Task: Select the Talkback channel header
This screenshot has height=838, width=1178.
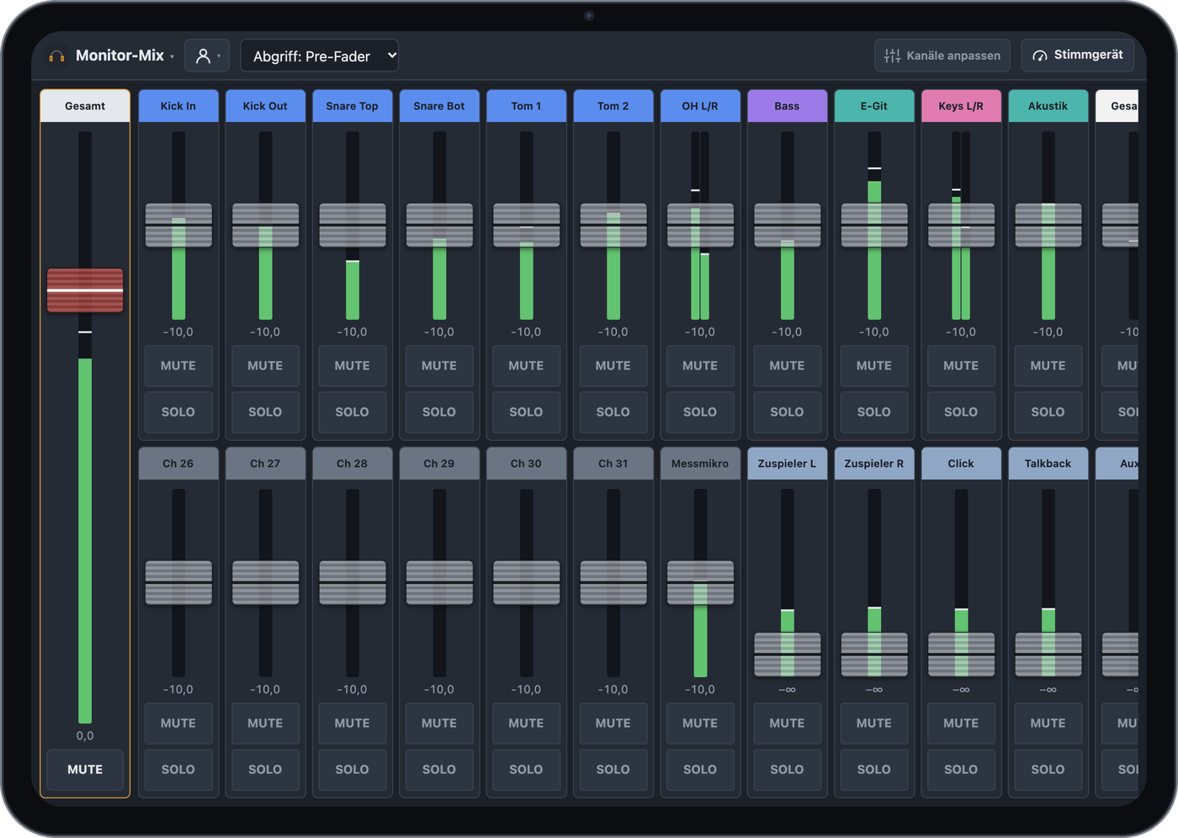Action: [x=1048, y=464]
